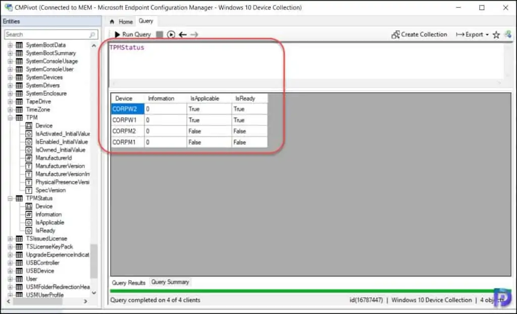Go forward with the right arrow
This screenshot has height=314, width=517.
point(194,34)
